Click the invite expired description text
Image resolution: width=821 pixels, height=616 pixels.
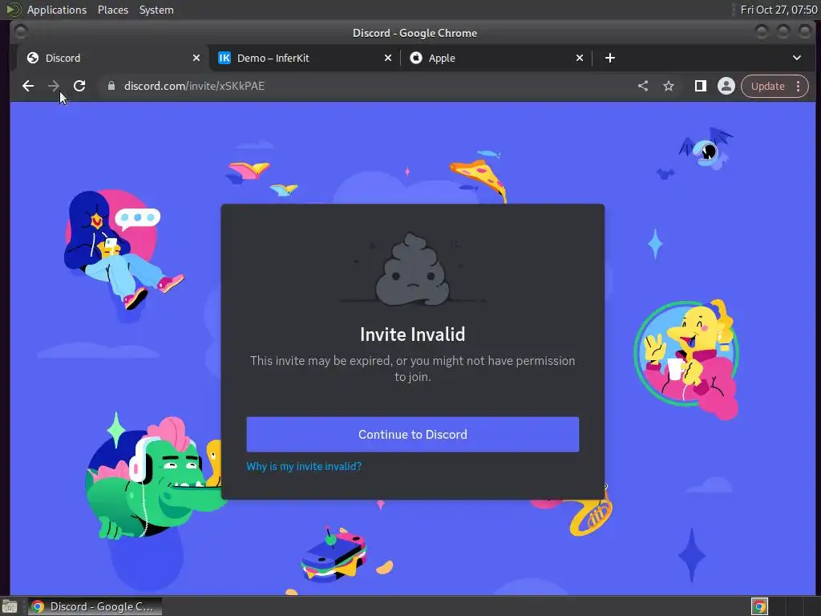pos(413,369)
